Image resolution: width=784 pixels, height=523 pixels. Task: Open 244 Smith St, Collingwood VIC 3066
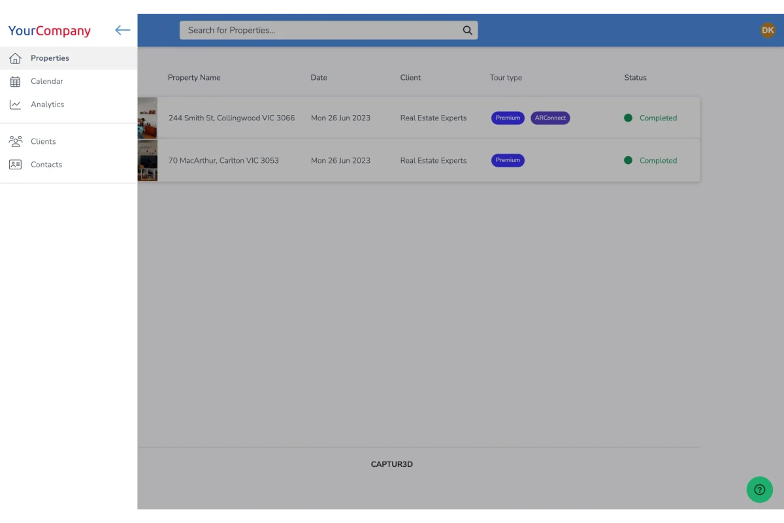(232, 118)
